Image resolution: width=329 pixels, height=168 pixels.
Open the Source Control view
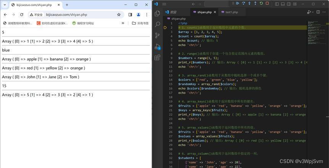click(x=157, y=35)
